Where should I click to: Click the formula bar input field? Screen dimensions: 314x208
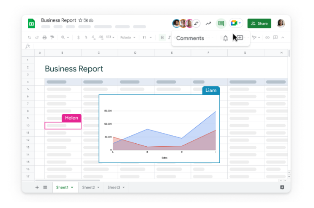[161, 46]
